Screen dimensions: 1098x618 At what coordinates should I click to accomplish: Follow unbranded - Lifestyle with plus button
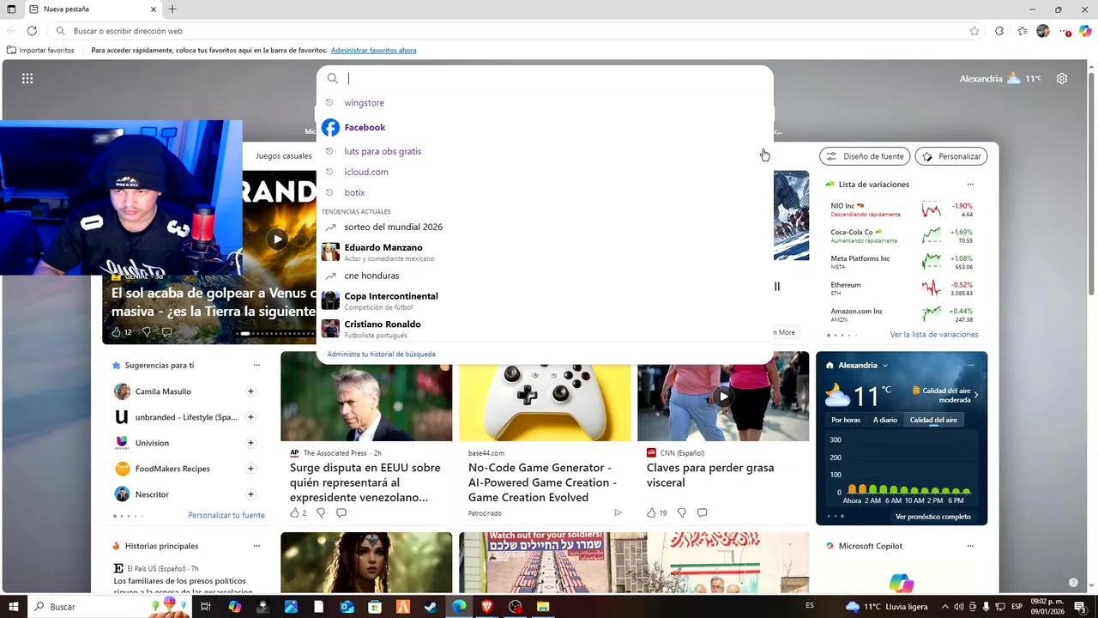(x=250, y=417)
